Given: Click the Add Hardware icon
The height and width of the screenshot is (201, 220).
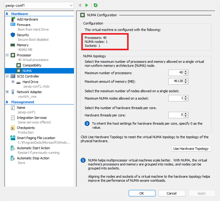Looking at the screenshot, I should 13,19.
